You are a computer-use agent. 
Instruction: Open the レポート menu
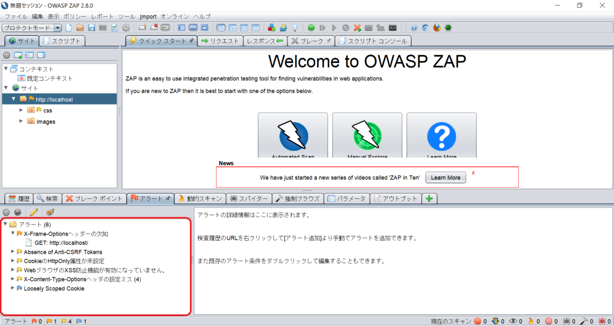tap(102, 16)
